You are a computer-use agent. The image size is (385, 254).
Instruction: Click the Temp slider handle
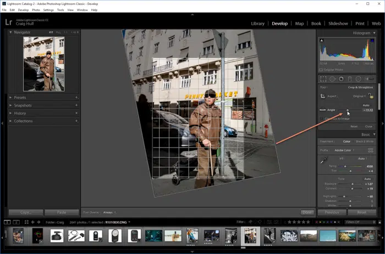[345, 166]
